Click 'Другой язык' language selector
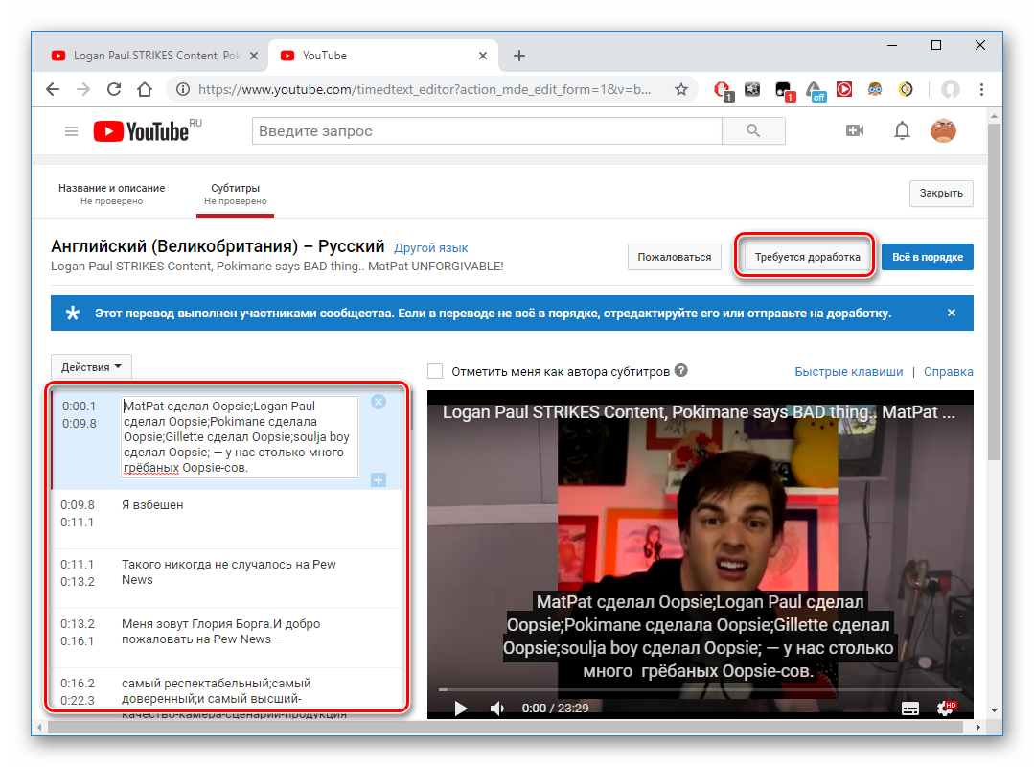 pos(431,247)
